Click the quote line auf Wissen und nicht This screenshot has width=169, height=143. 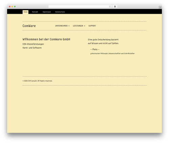103,43
